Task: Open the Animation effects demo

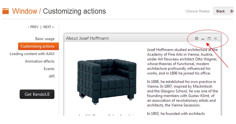Action: click(x=40, y=61)
